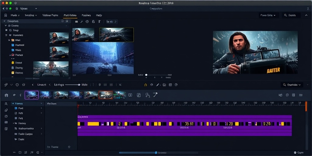Toggle the two-column view icon right of the thumbnail strip
Image resolution: width=312 pixels, height=156 pixels.
pyautogui.click(x=293, y=95)
